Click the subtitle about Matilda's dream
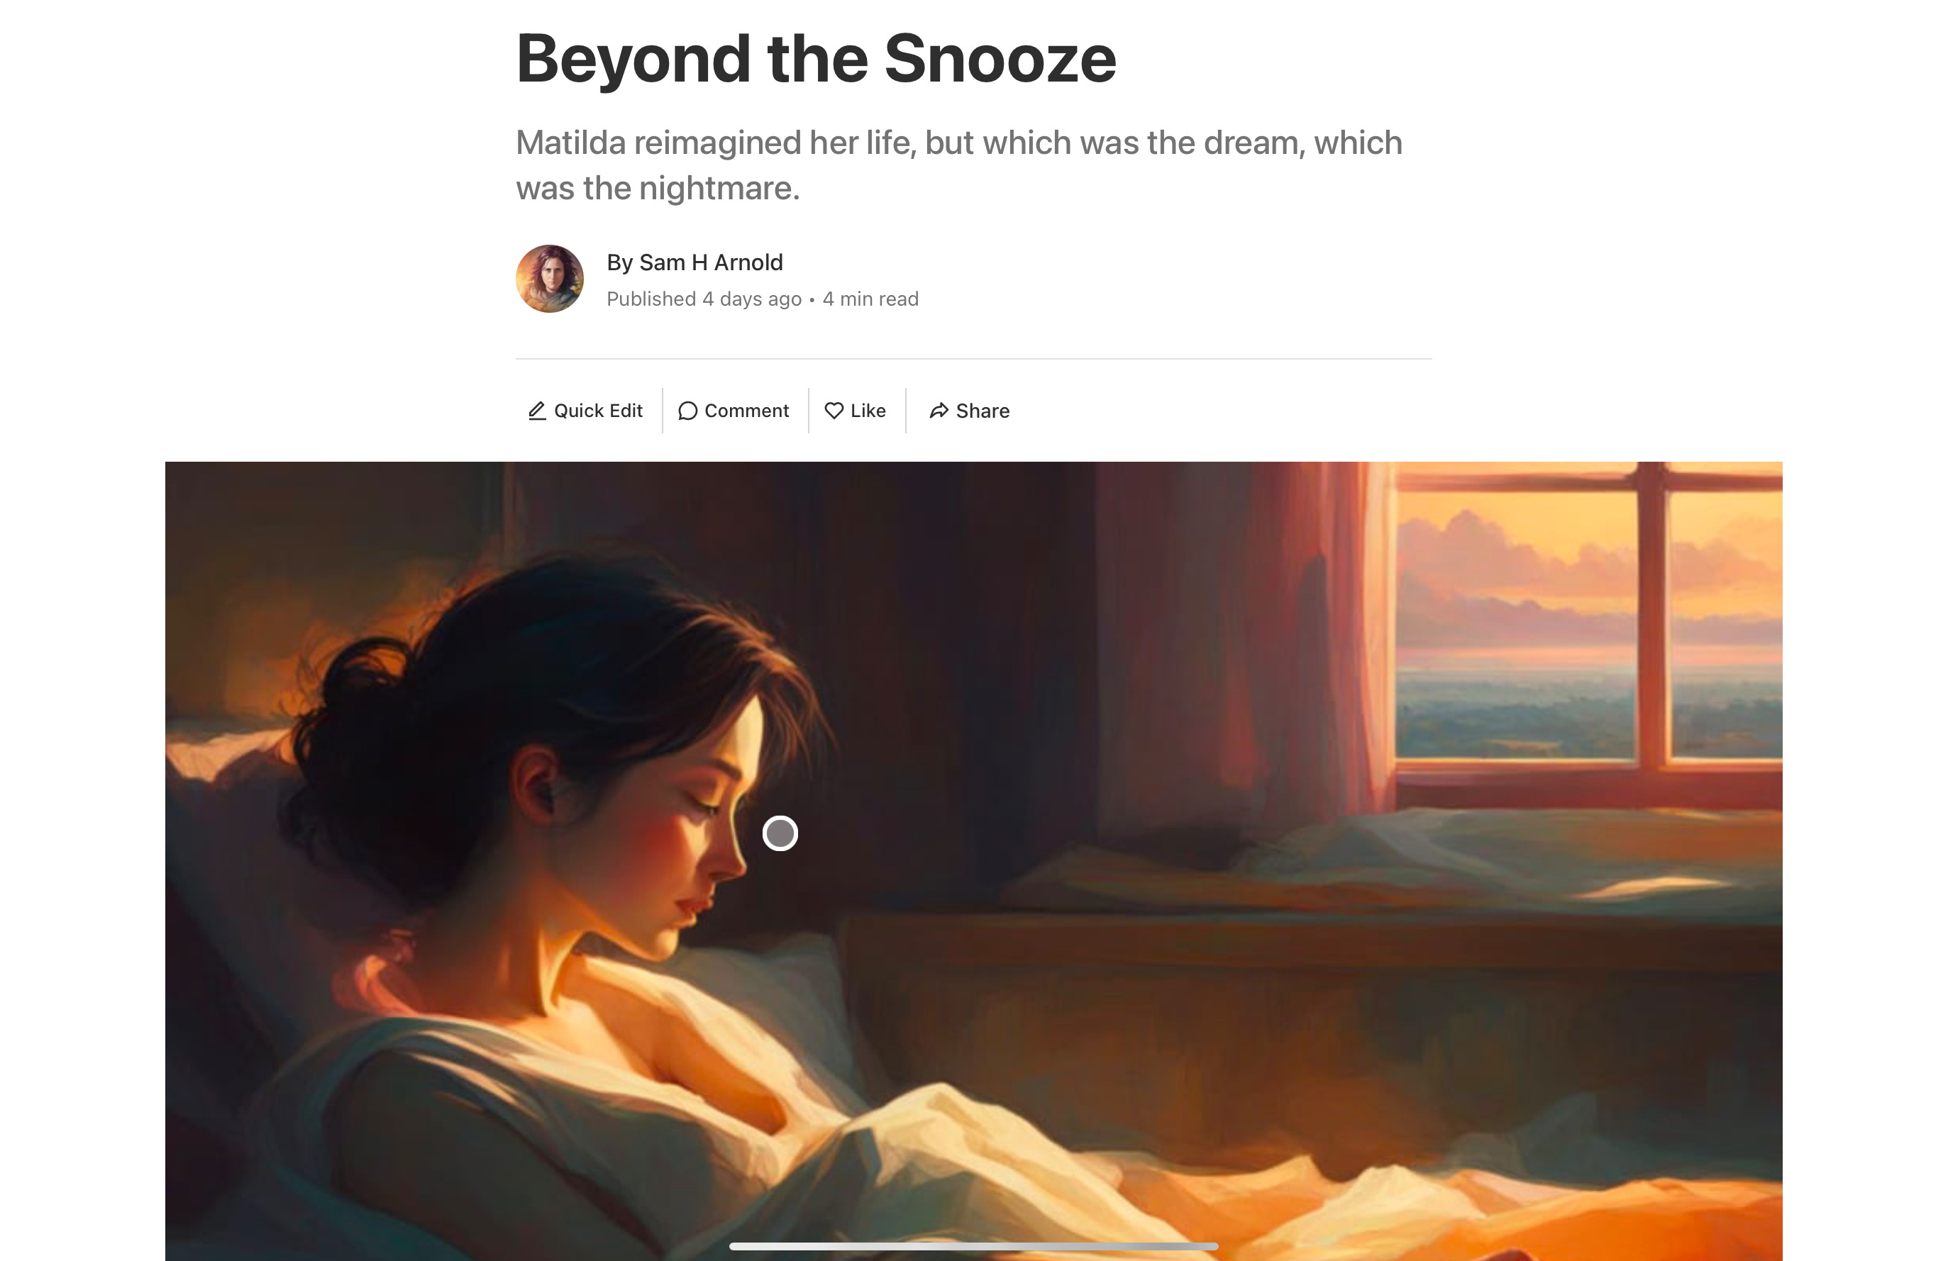1948x1261 pixels. point(958,165)
